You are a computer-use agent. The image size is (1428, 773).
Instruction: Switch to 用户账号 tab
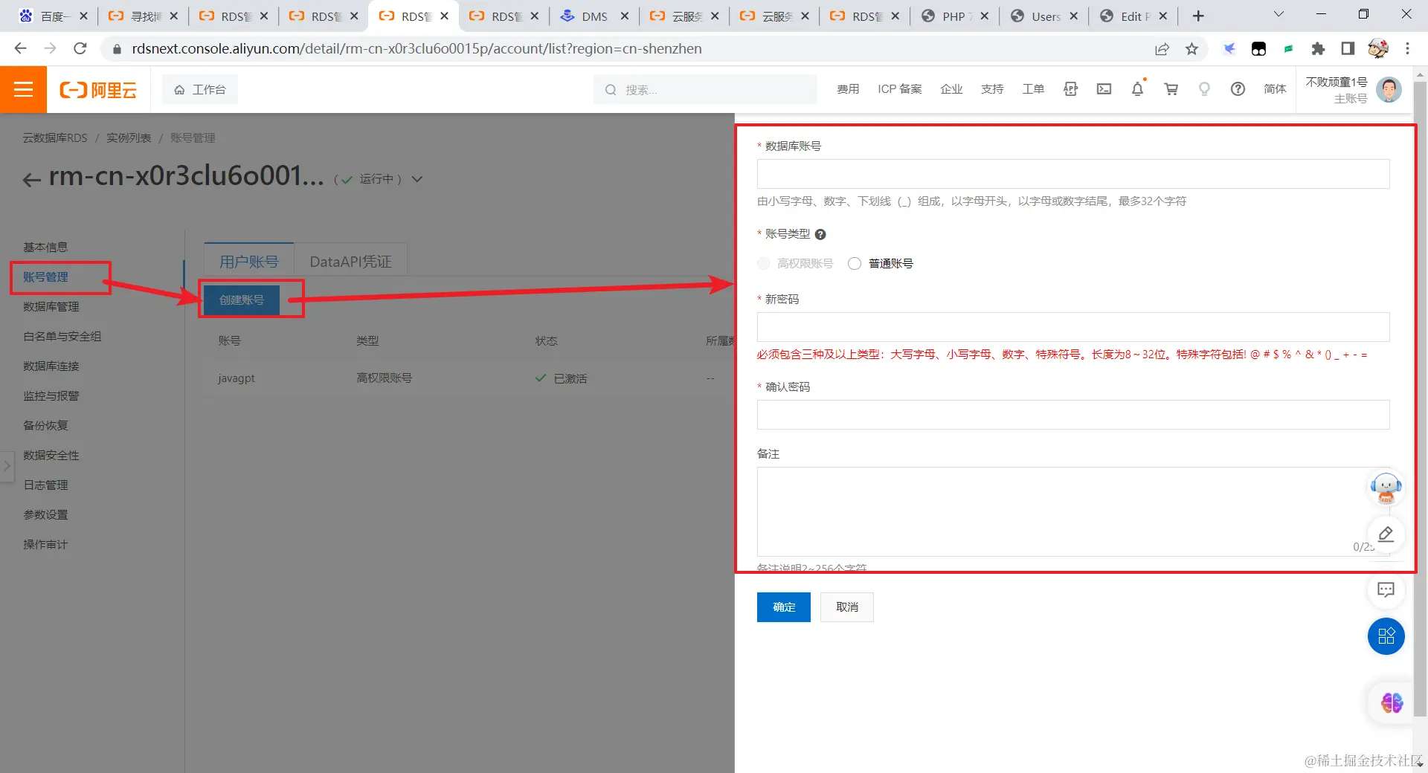tap(248, 262)
